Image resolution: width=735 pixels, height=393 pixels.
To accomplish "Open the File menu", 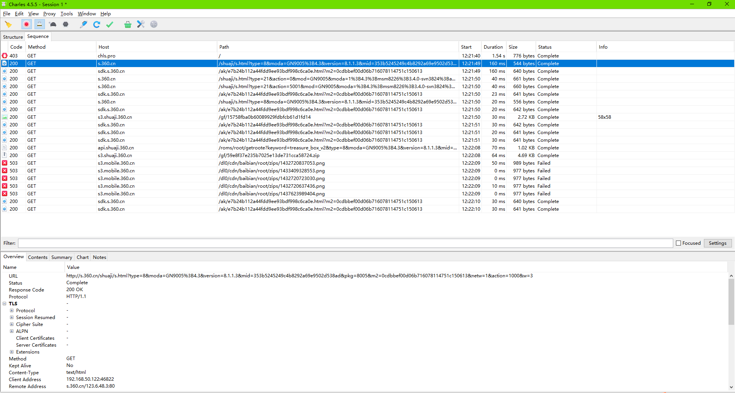I will (x=7, y=14).
